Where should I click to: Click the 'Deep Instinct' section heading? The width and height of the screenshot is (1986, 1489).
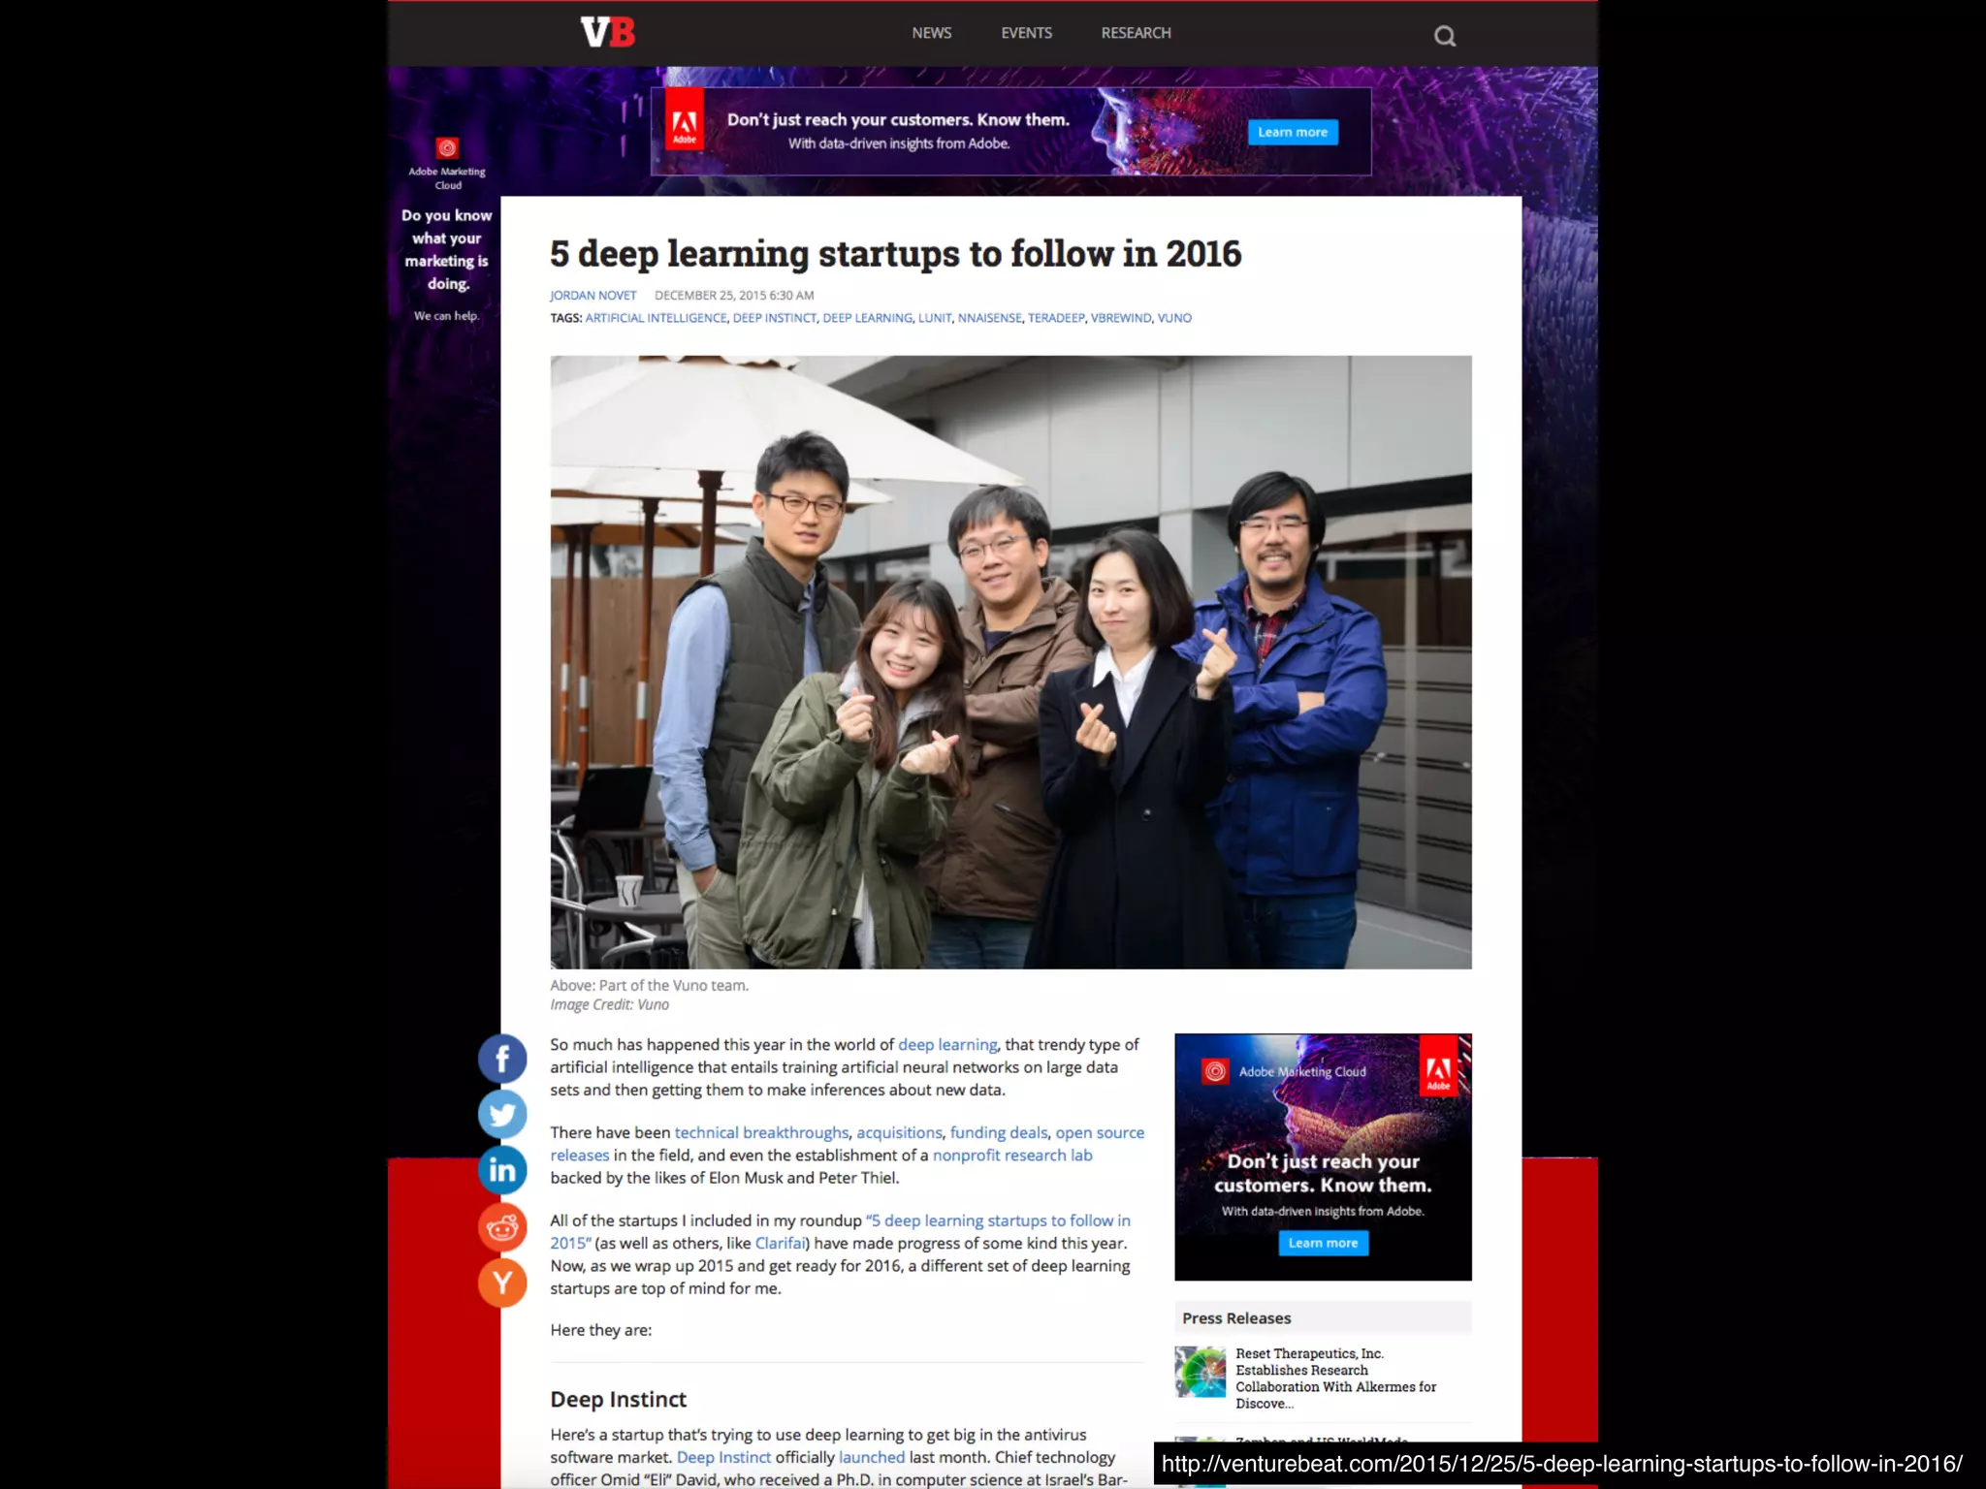point(618,1399)
